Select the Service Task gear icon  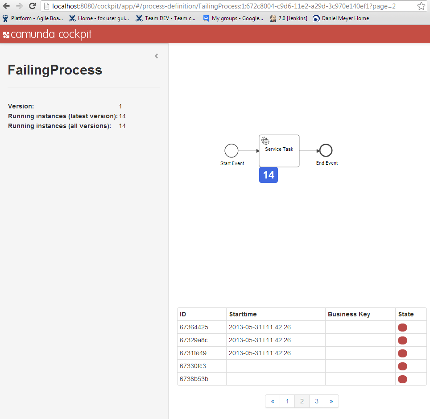click(x=265, y=140)
